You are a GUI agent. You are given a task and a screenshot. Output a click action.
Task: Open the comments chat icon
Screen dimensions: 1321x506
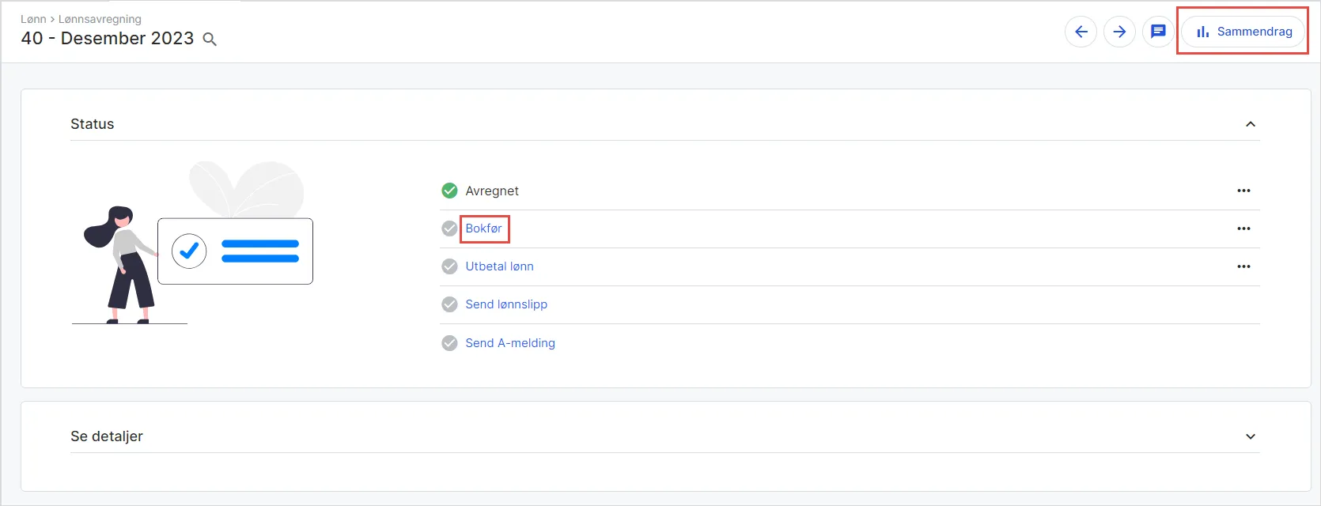pyautogui.click(x=1158, y=32)
